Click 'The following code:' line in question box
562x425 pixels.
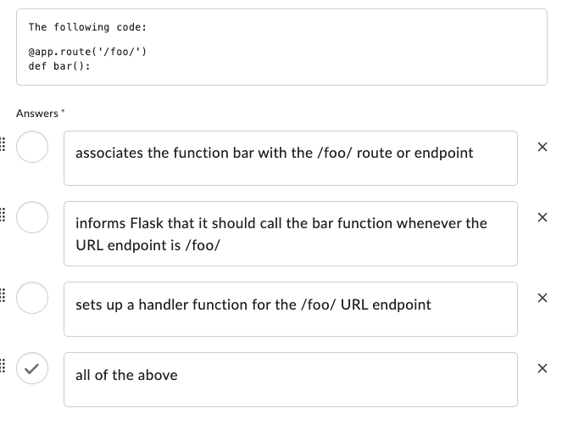[87, 27]
